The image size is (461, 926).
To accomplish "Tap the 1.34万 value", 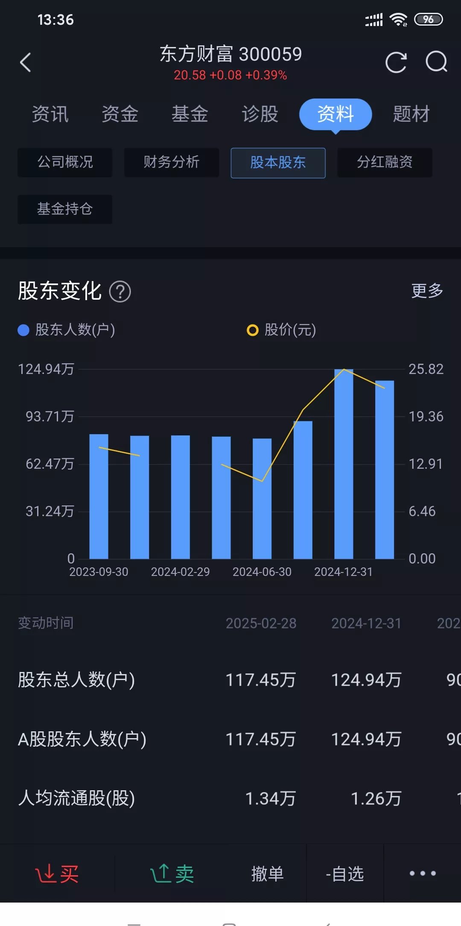I will [x=270, y=798].
